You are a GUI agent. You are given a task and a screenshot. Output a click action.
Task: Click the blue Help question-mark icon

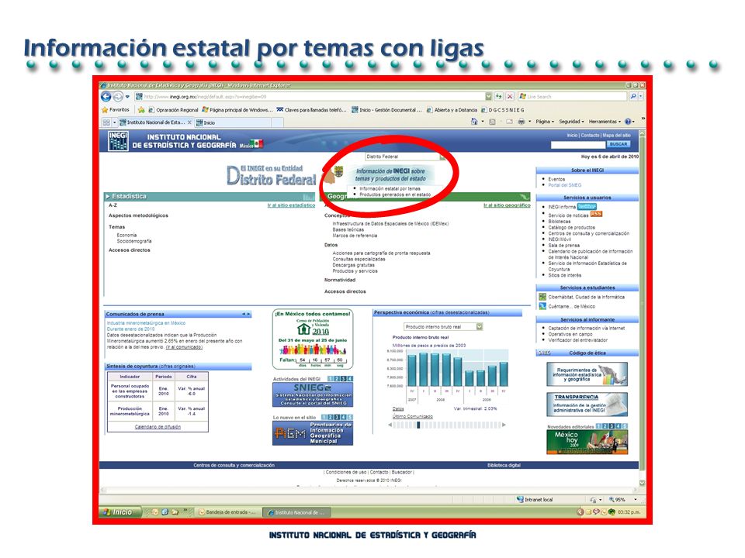pyautogui.click(x=628, y=122)
